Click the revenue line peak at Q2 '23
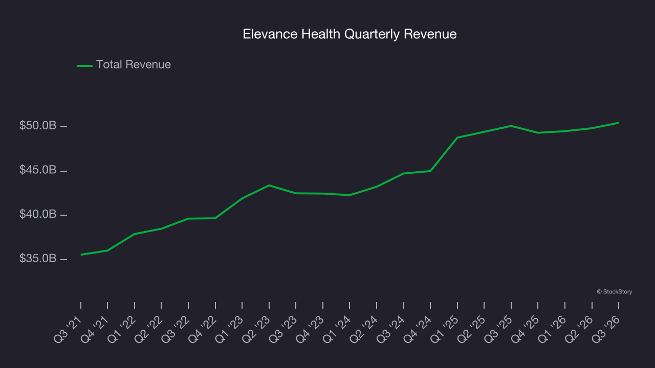 tap(269, 185)
